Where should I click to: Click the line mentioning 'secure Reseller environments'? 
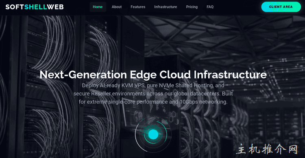point(153,94)
